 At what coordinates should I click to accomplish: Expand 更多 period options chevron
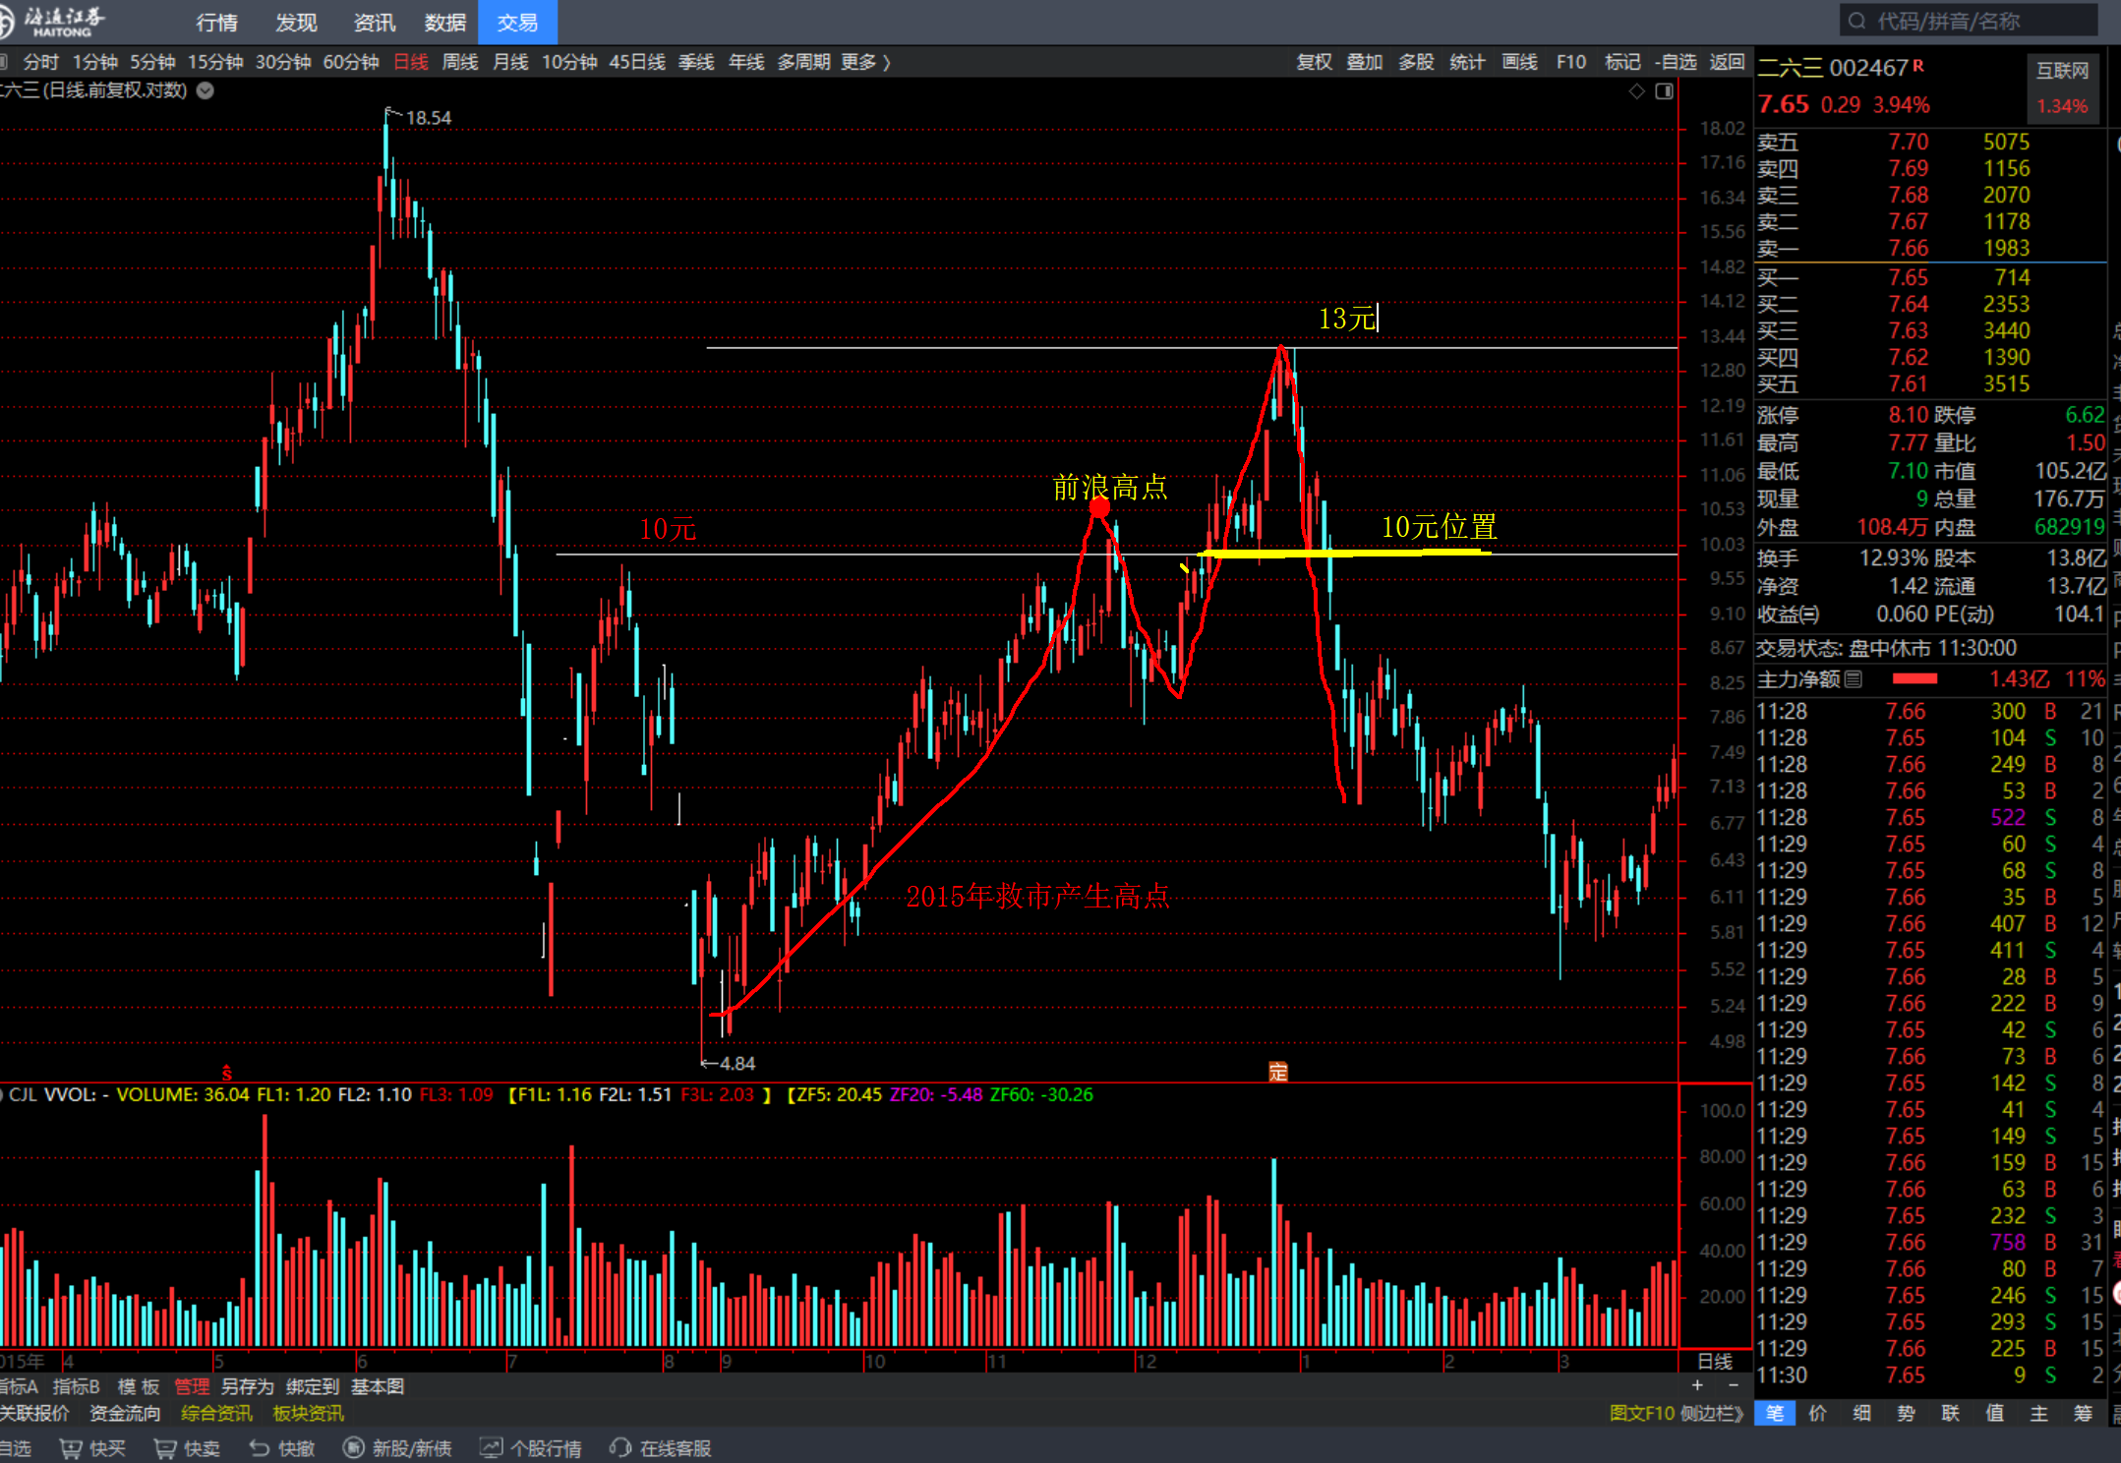point(886,62)
